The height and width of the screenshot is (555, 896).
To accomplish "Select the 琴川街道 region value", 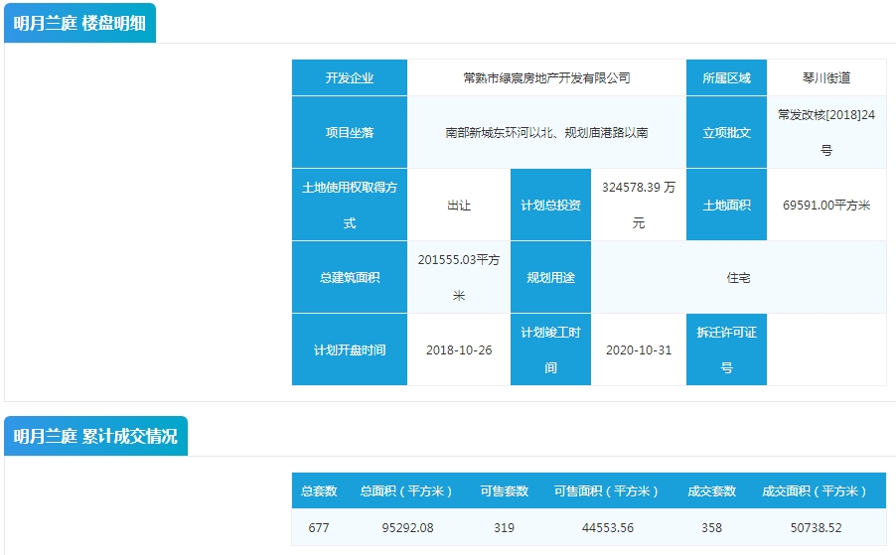I will [x=825, y=77].
